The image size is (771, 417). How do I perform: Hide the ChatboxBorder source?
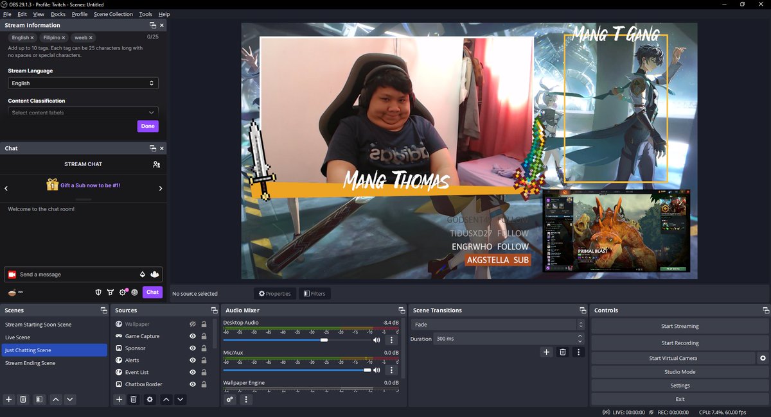(x=192, y=384)
